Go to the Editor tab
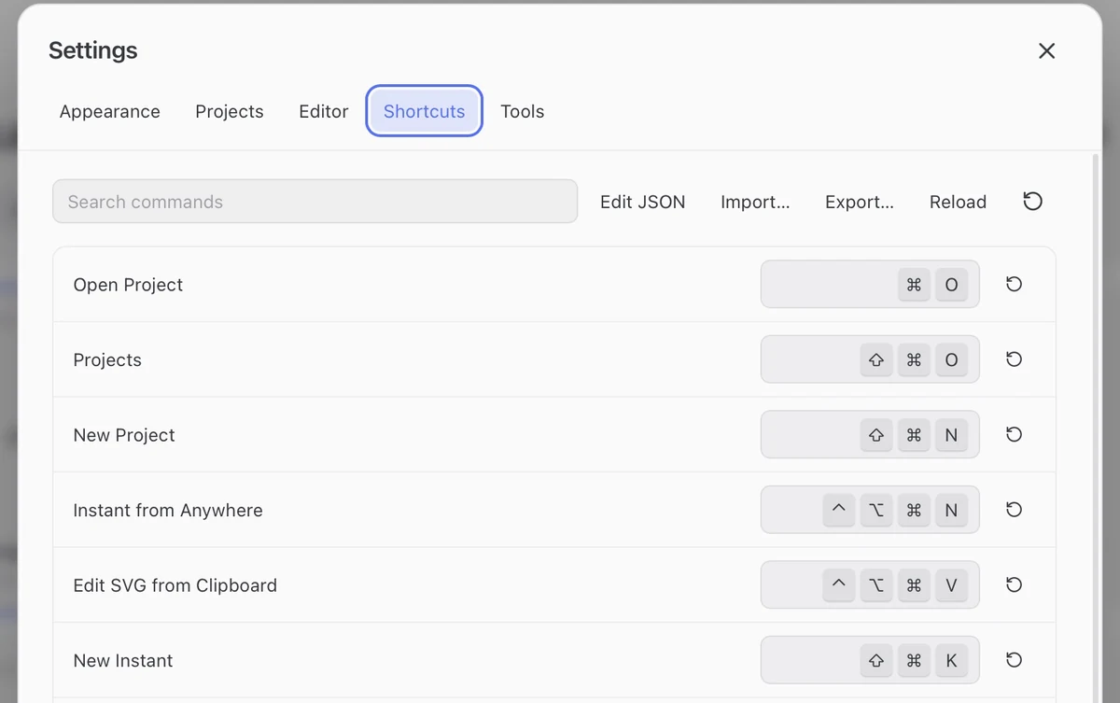The image size is (1120, 703). [x=324, y=111]
